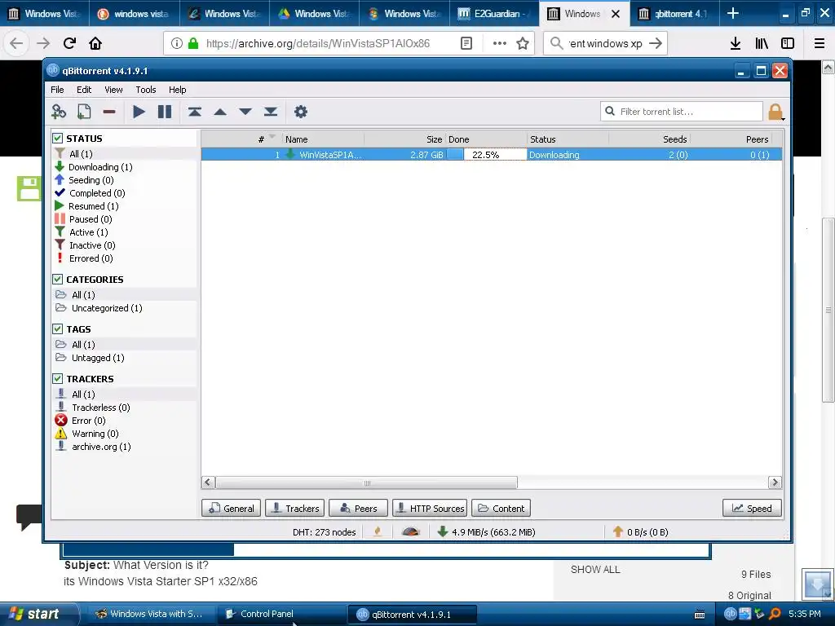Image resolution: width=835 pixels, height=626 pixels.
Task: Click Firefox reload page button
Action: 69,43
